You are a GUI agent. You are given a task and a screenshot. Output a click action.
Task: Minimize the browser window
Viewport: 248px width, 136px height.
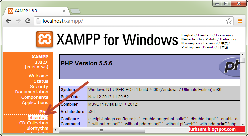coord(217,3)
